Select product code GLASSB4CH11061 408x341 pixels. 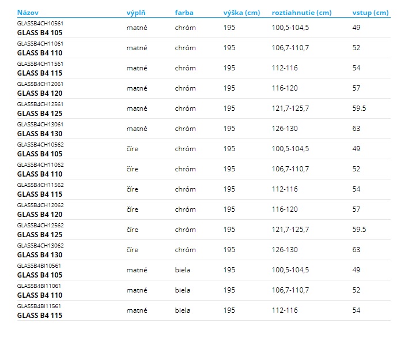[40, 43]
